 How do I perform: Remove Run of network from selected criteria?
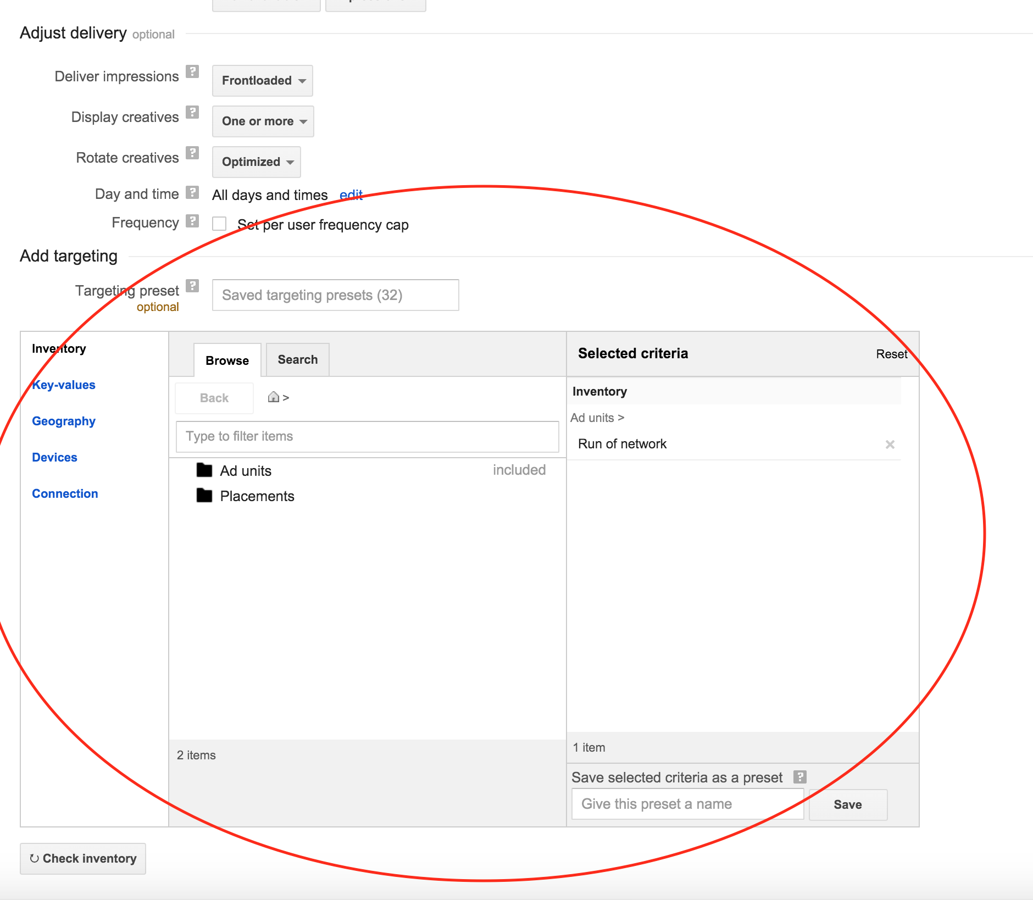tap(890, 445)
